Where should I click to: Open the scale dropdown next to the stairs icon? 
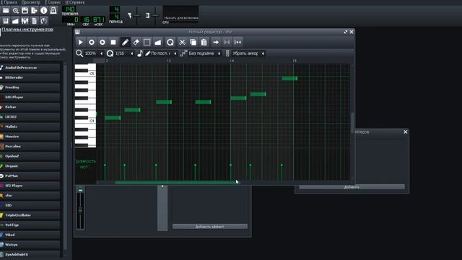pos(204,53)
